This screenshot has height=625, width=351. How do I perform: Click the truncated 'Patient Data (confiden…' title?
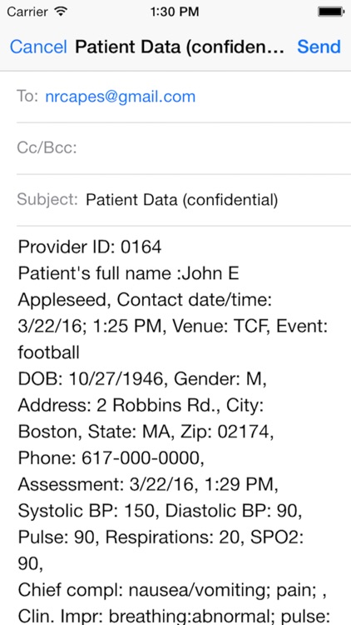pyautogui.click(x=180, y=47)
